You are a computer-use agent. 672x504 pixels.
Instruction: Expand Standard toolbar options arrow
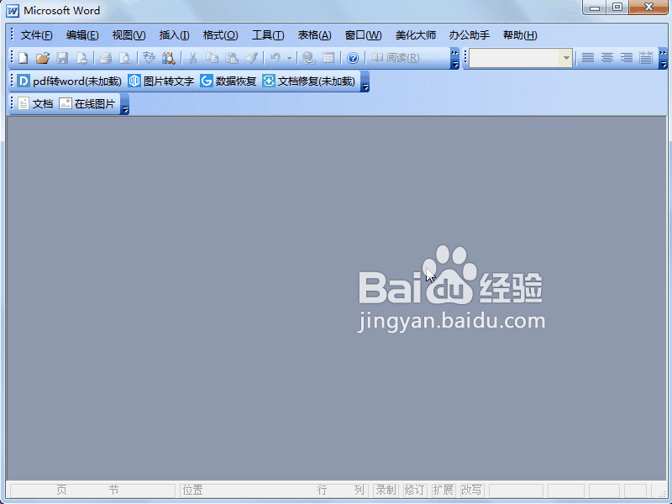coord(454,59)
